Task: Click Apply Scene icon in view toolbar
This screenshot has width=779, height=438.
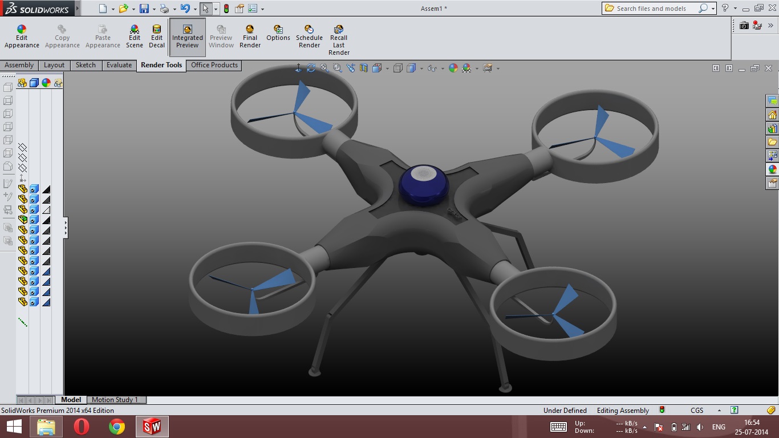Action: (467, 68)
